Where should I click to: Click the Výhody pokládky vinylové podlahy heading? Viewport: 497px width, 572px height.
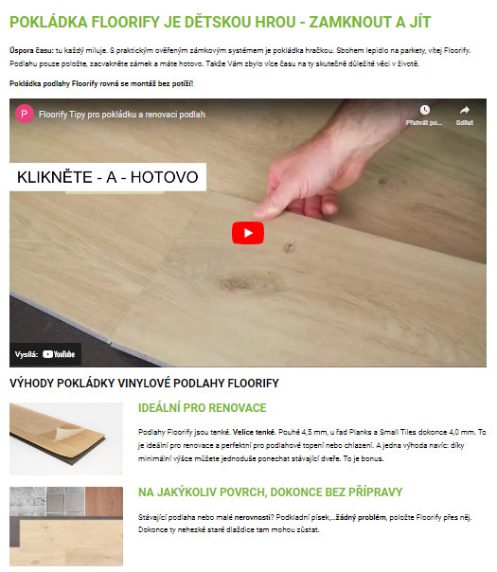(144, 384)
